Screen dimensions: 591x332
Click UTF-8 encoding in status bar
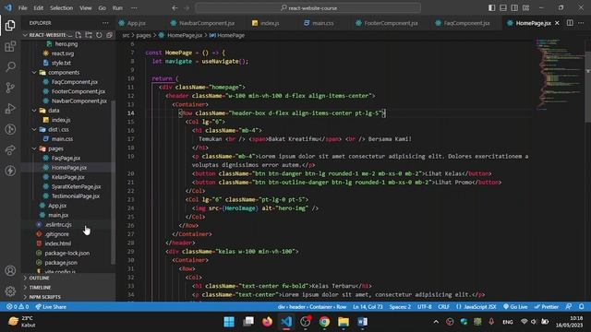[425, 307]
